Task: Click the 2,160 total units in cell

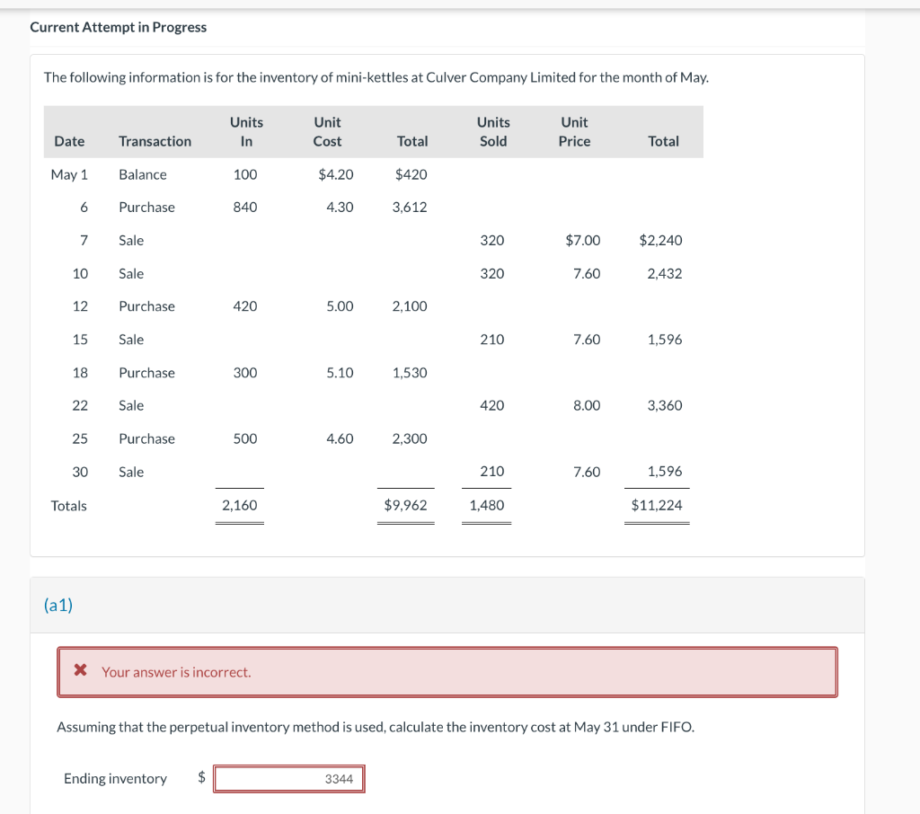Action: tap(239, 505)
